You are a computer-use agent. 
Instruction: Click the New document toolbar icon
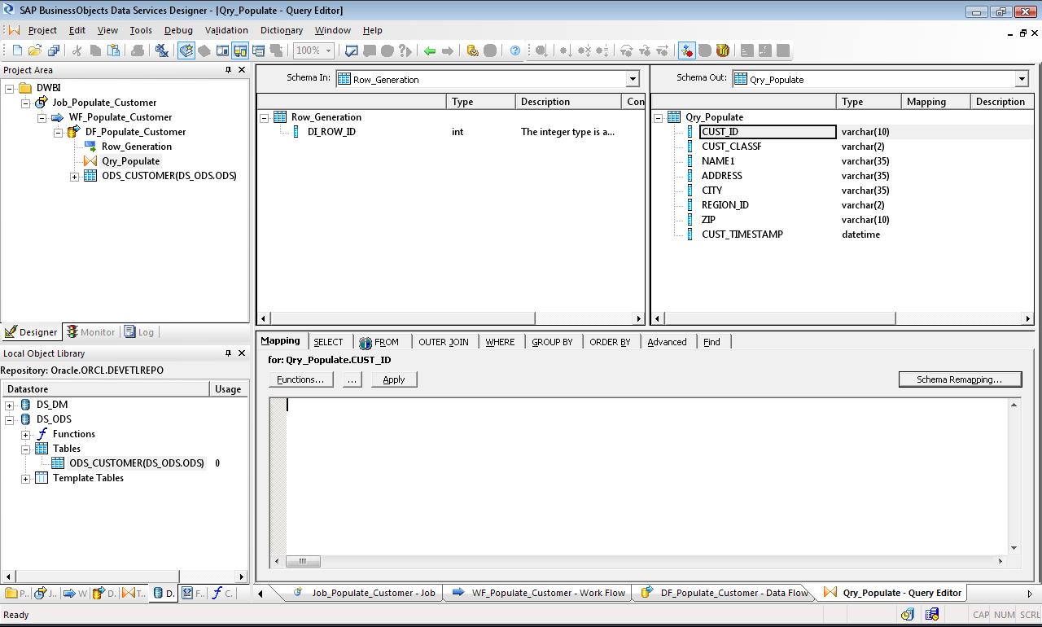point(18,50)
